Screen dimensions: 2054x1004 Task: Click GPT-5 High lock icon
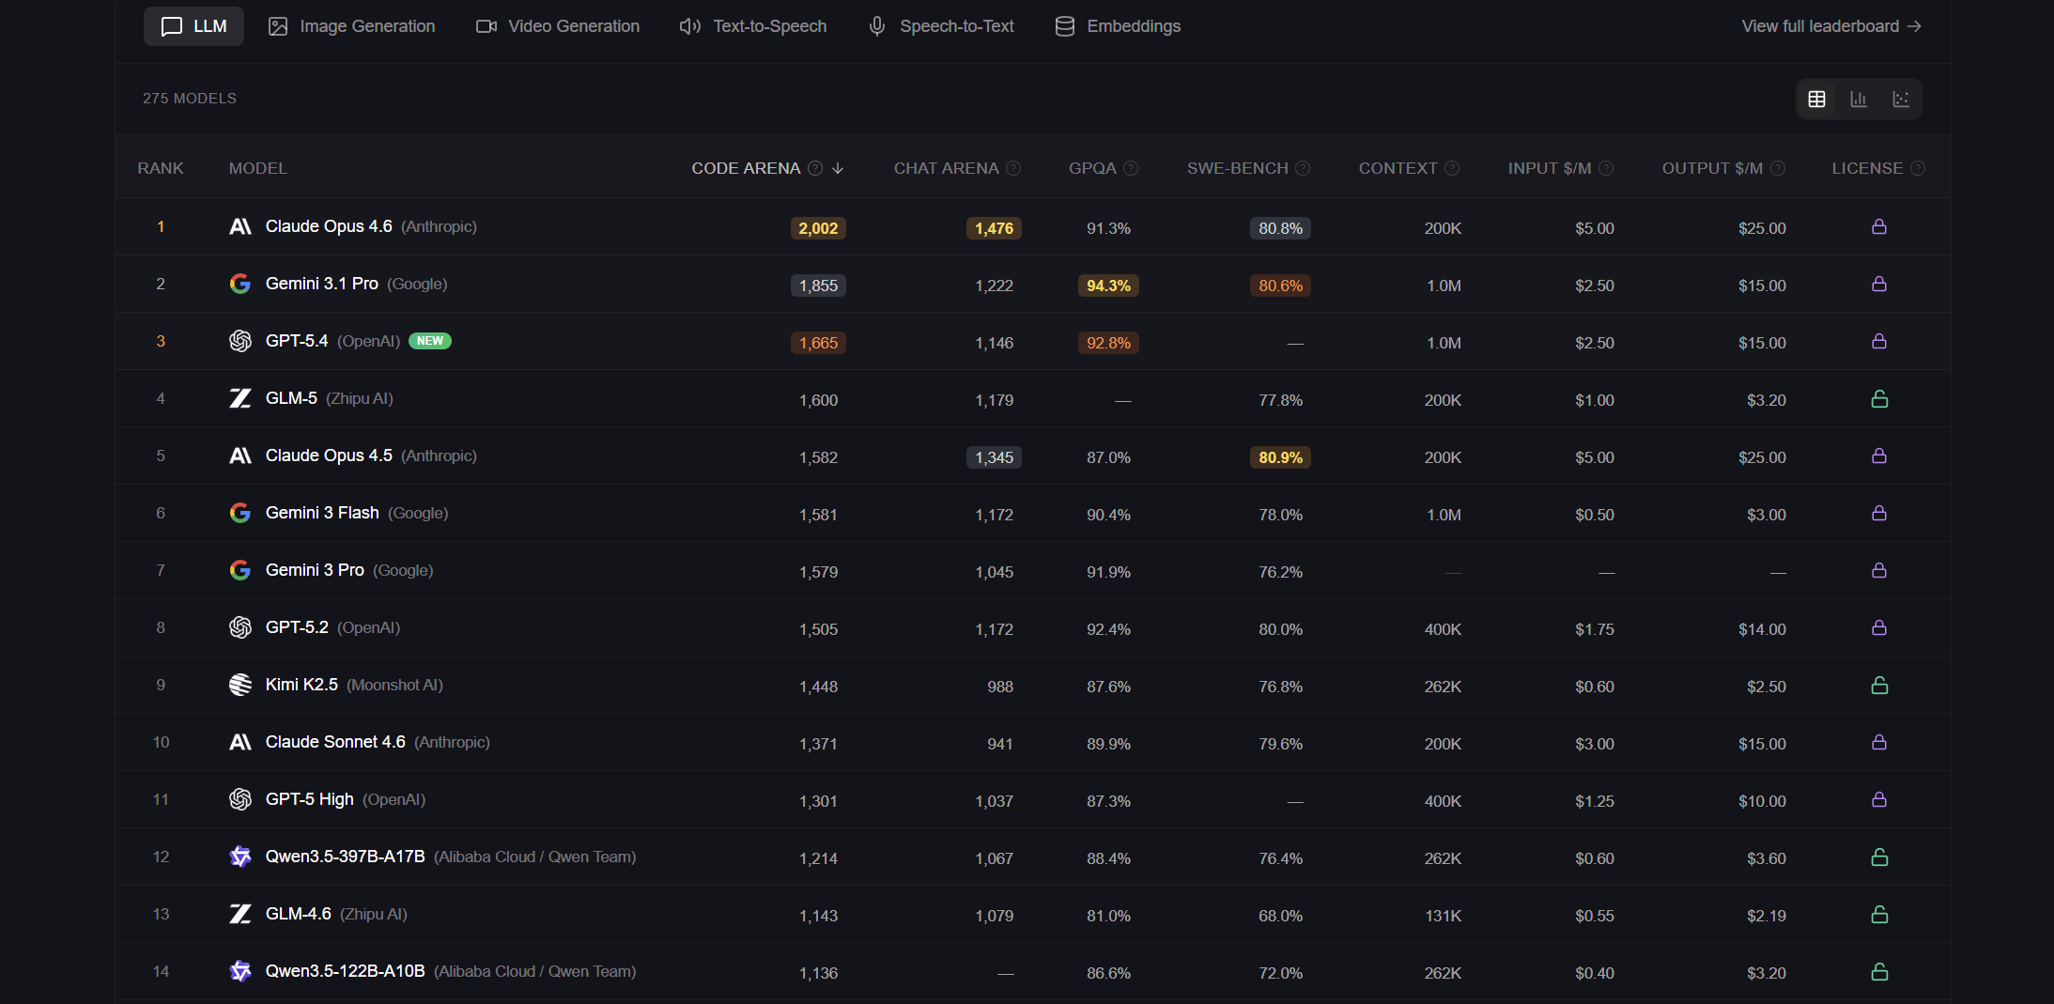tap(1879, 799)
